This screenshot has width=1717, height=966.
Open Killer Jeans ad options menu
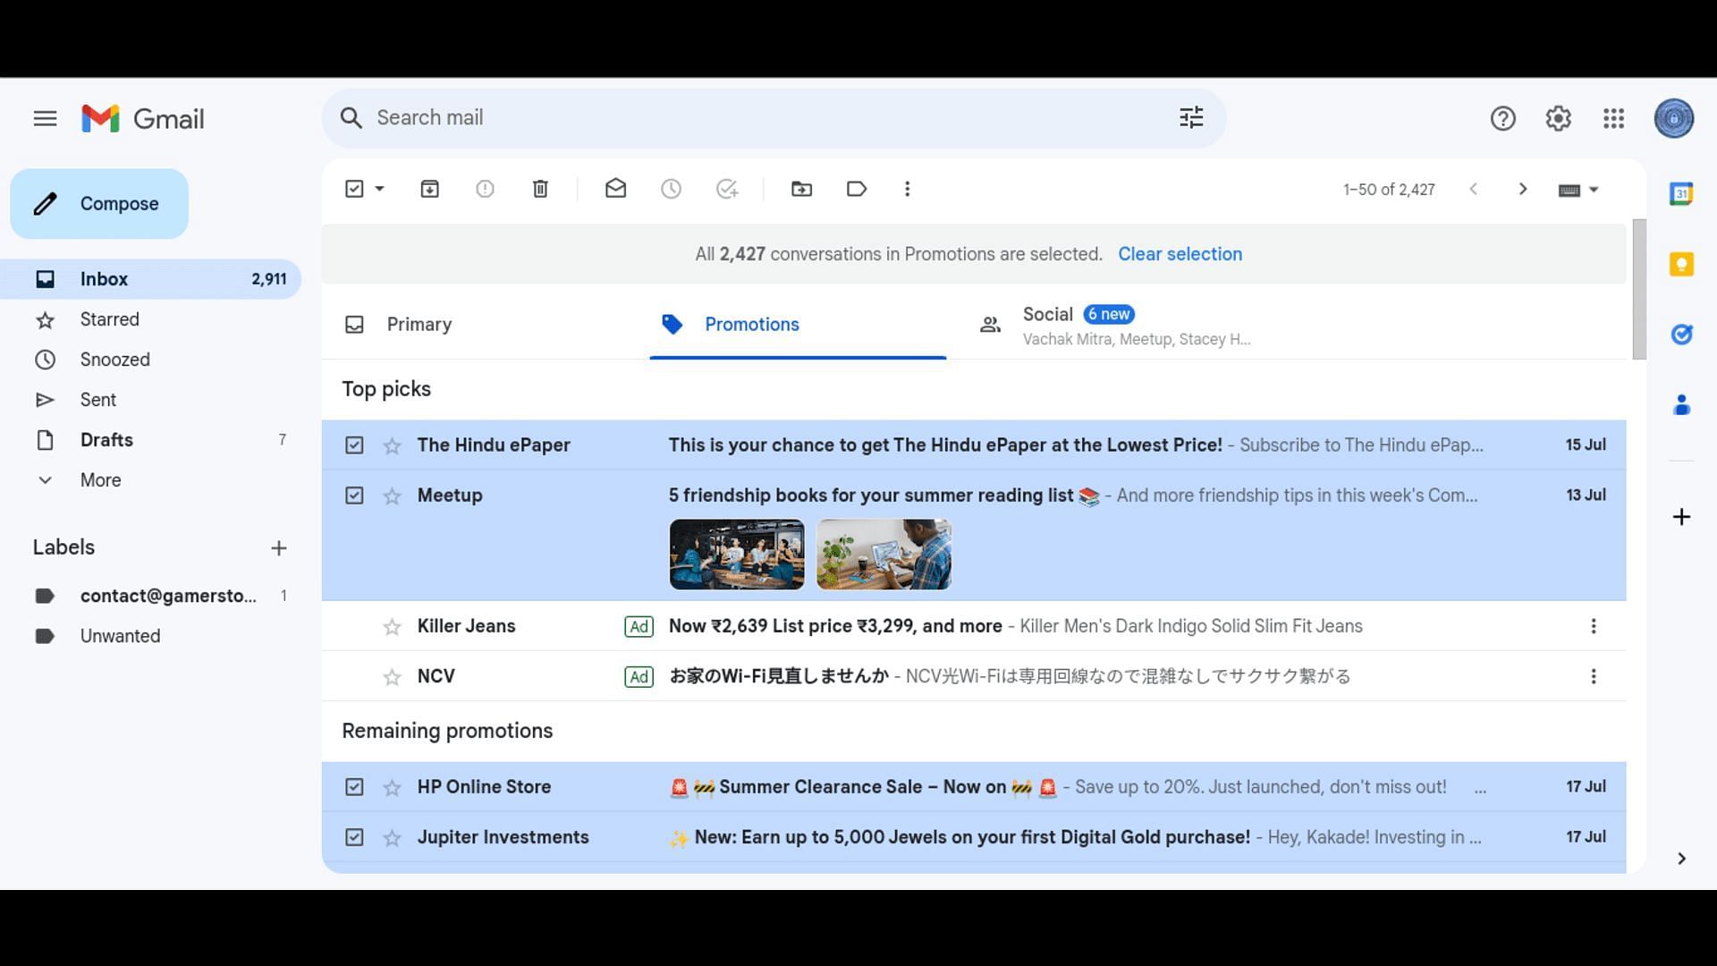click(1593, 626)
